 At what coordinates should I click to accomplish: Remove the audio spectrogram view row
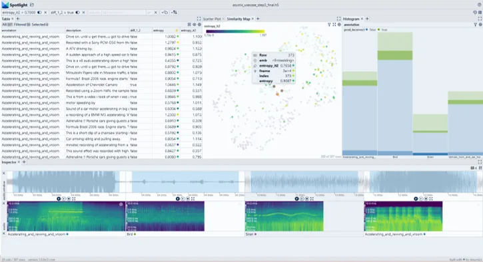pos(4,203)
